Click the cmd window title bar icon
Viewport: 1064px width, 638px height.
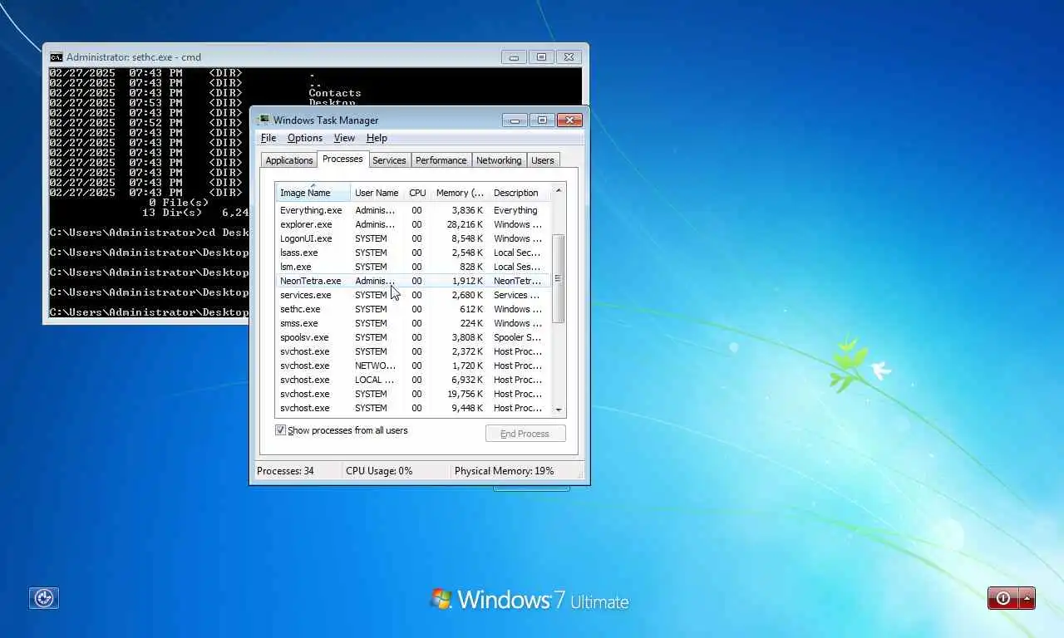(56, 57)
